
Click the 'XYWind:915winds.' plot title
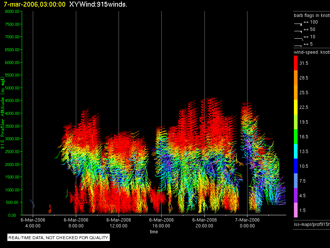[98, 4]
